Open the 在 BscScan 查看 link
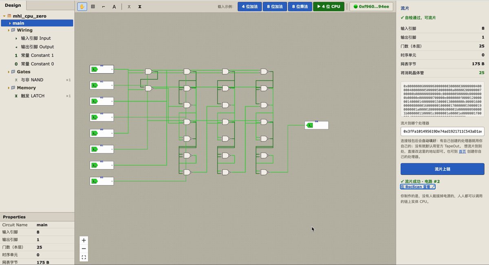Viewport: 489px width, 265px height. click(x=418, y=187)
